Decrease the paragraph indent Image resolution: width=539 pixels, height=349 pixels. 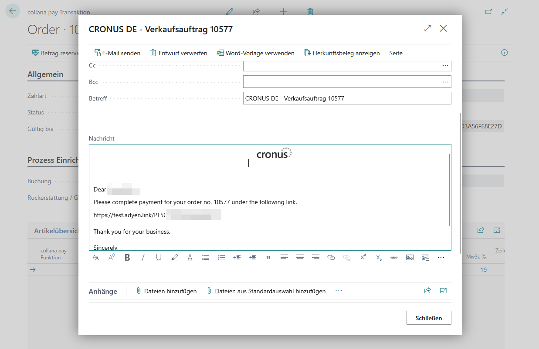click(237, 258)
